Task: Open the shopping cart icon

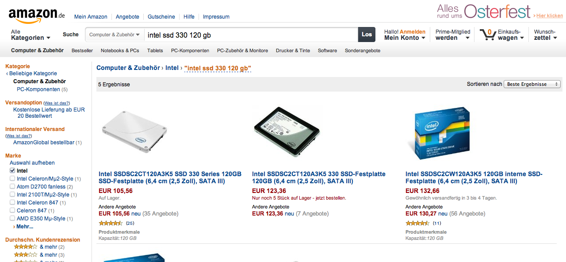Action: coord(487,35)
